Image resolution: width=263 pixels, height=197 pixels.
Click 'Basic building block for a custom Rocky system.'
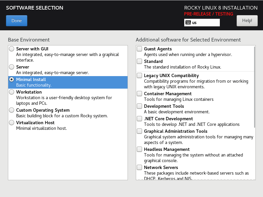[x=62, y=116]
